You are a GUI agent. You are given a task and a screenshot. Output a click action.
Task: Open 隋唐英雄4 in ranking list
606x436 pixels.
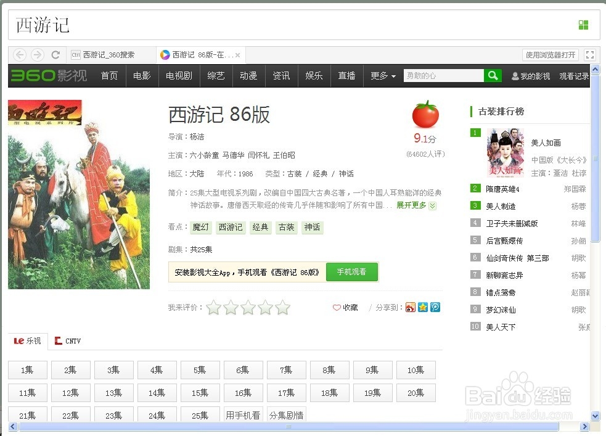[503, 189]
